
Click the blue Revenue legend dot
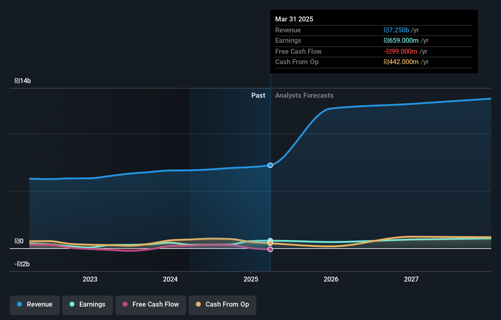[19, 304]
